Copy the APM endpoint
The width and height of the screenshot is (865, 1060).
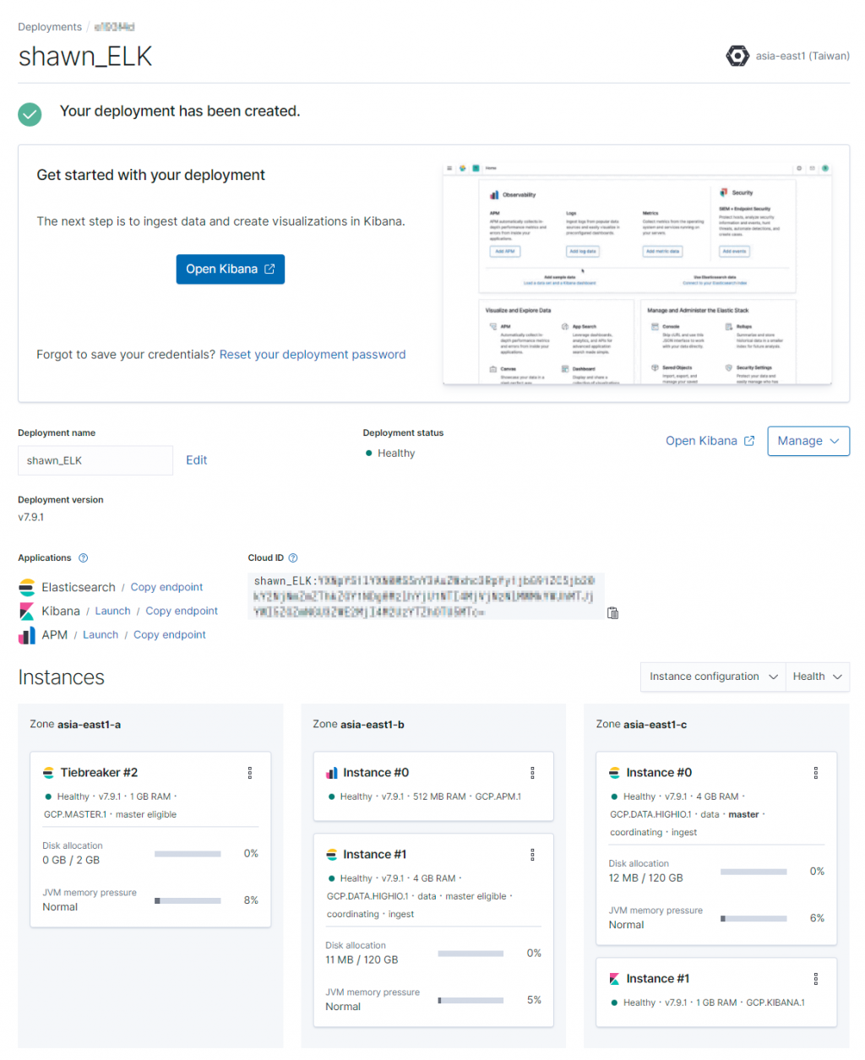[170, 634]
